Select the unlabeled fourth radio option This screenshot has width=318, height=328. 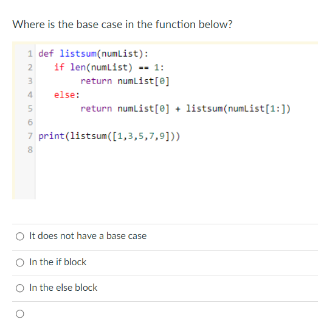(20, 314)
